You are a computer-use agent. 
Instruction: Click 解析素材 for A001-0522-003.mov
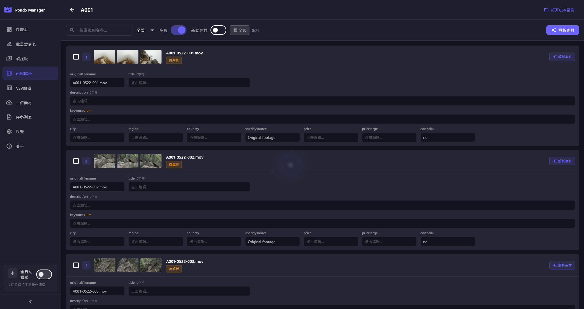coord(562,265)
